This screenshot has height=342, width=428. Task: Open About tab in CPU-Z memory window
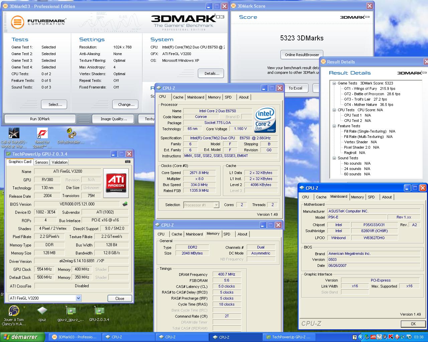pos(242,234)
